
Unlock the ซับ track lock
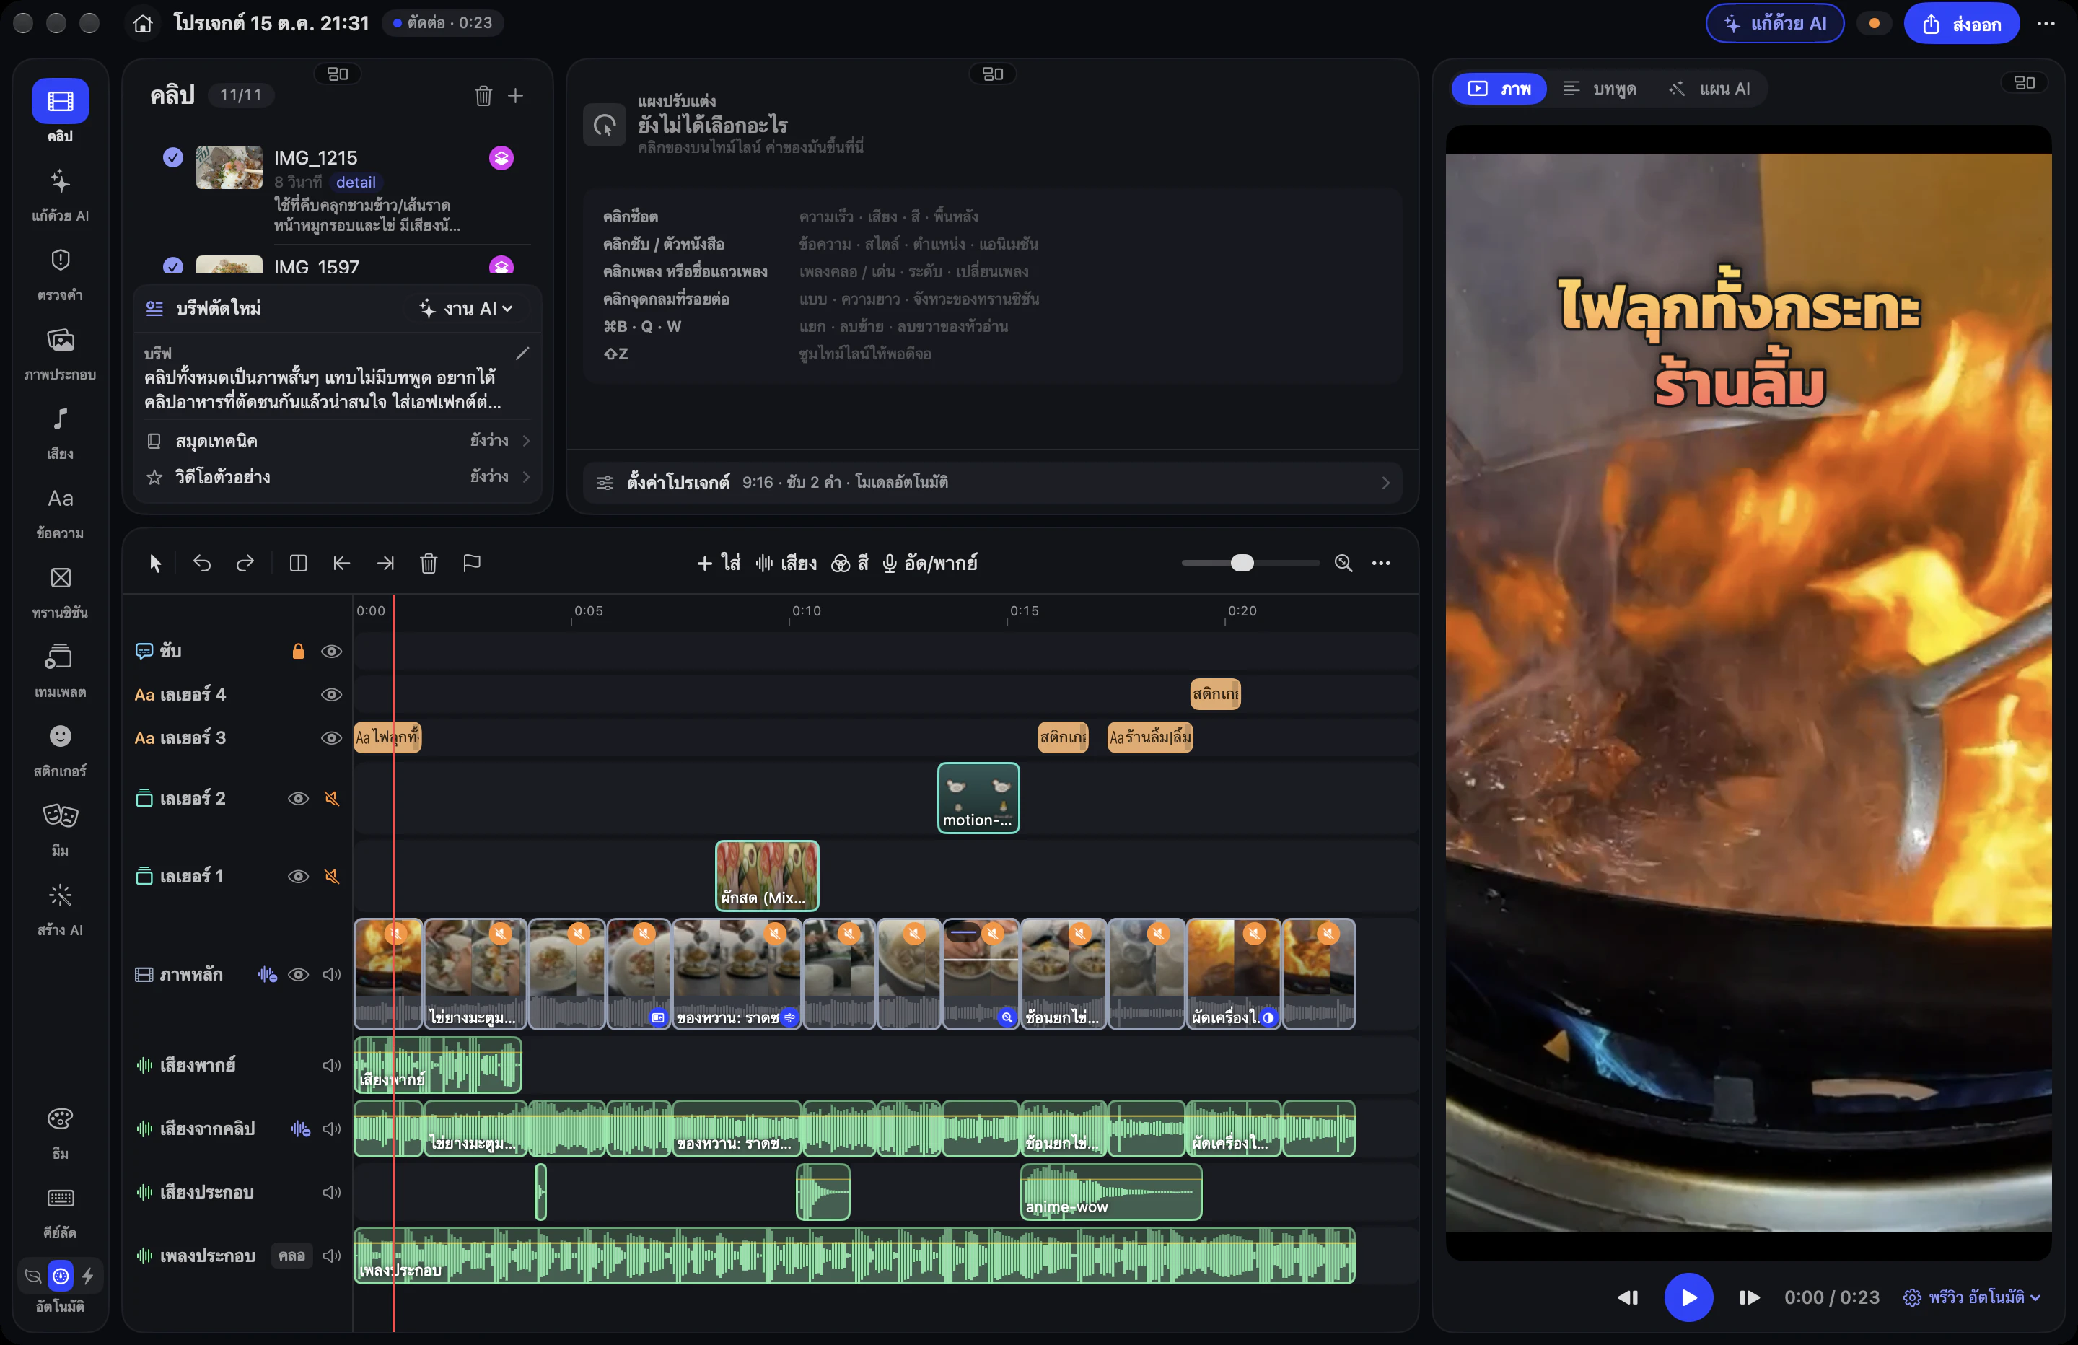[298, 652]
